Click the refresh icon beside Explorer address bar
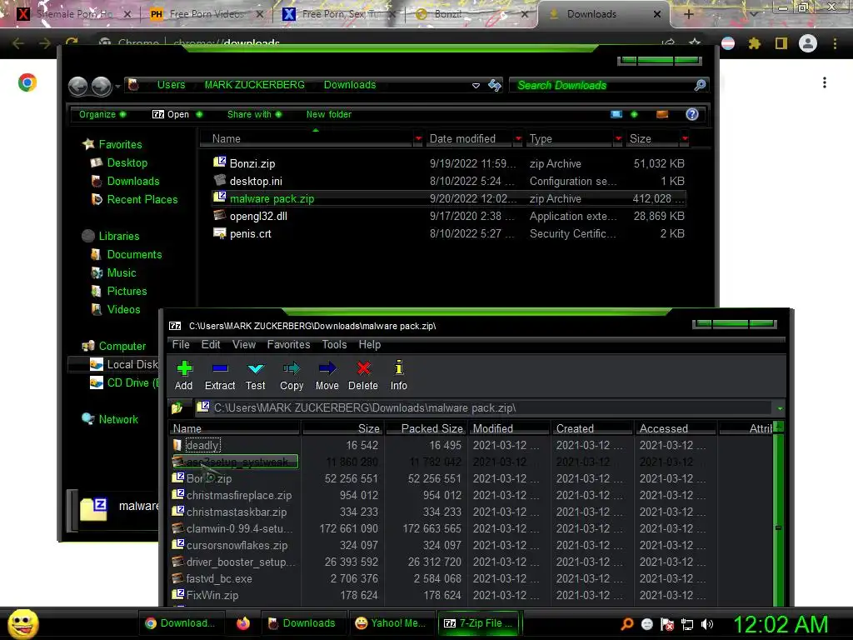This screenshot has width=853, height=640. 495,85
